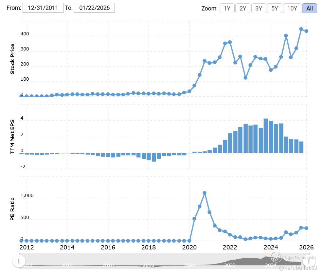Select the 5Y zoom button

(275, 9)
